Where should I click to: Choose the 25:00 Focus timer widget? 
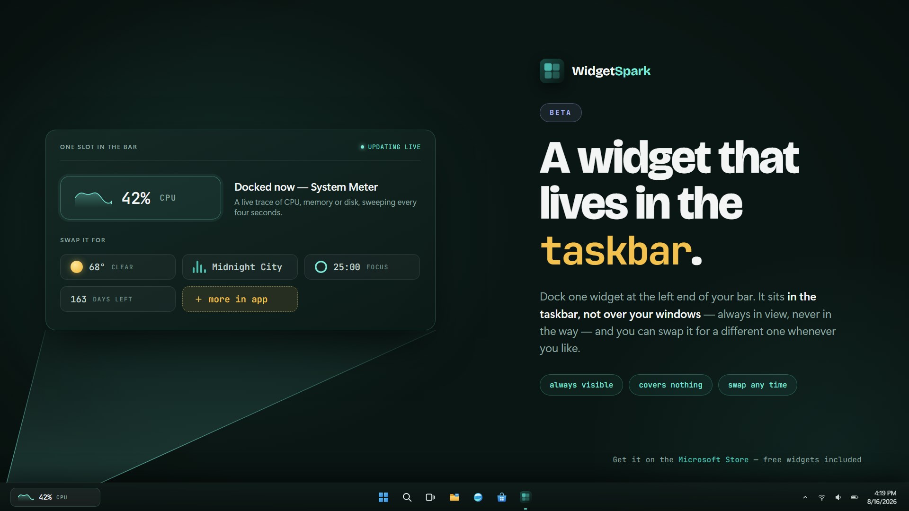pyautogui.click(x=362, y=267)
